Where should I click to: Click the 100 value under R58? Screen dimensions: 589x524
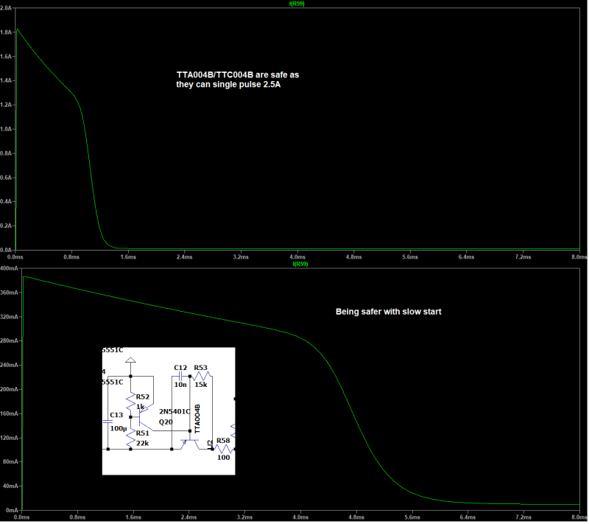click(224, 458)
